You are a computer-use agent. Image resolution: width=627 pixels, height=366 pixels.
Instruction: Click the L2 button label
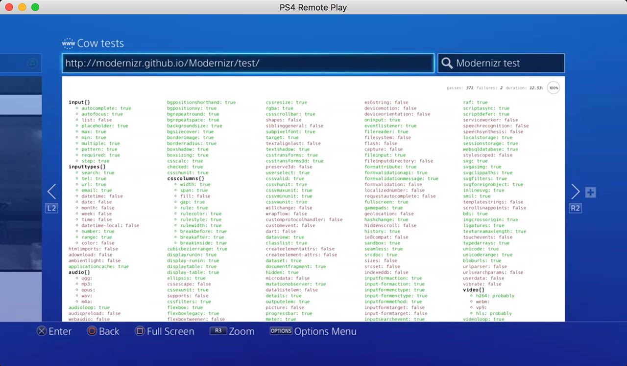tap(51, 208)
